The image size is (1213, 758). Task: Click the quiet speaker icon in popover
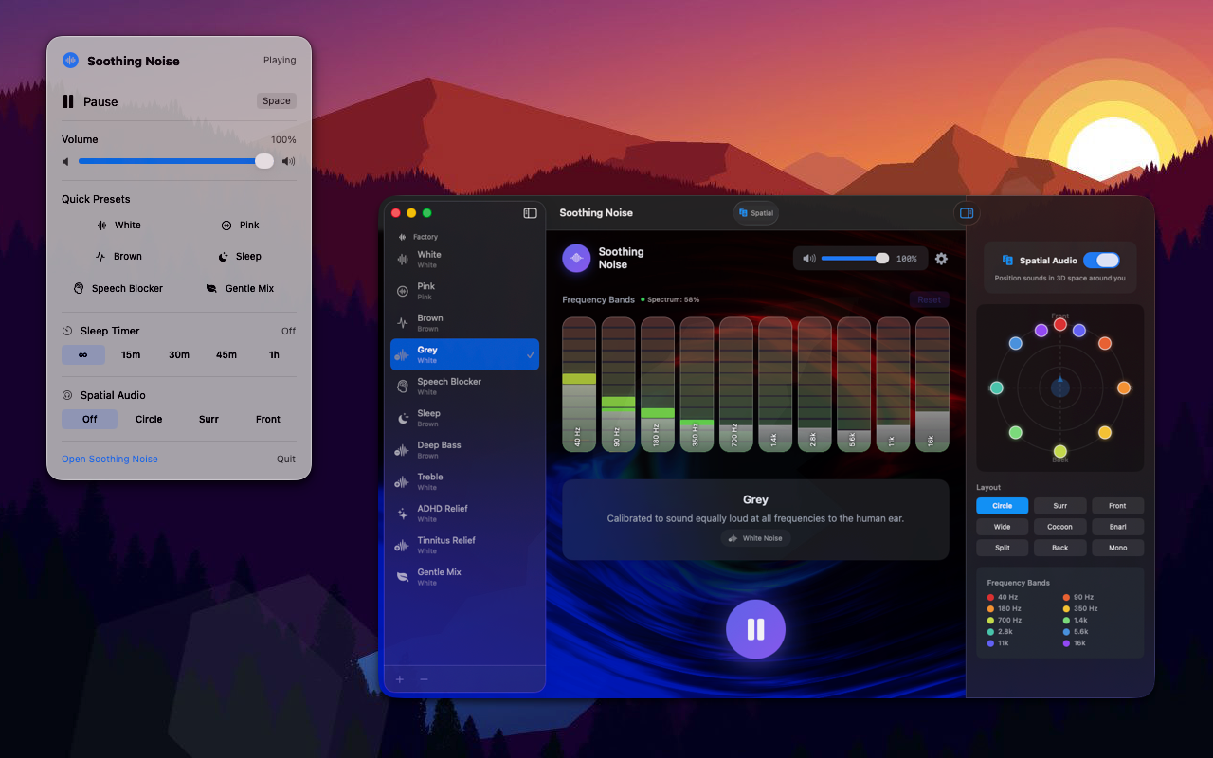pyautogui.click(x=66, y=161)
